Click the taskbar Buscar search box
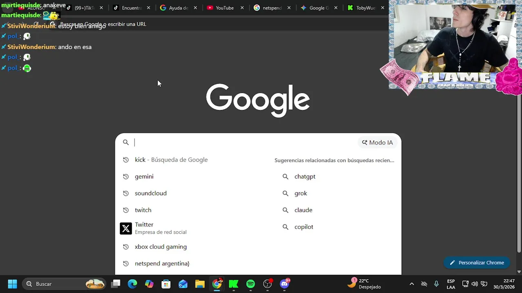 64,284
